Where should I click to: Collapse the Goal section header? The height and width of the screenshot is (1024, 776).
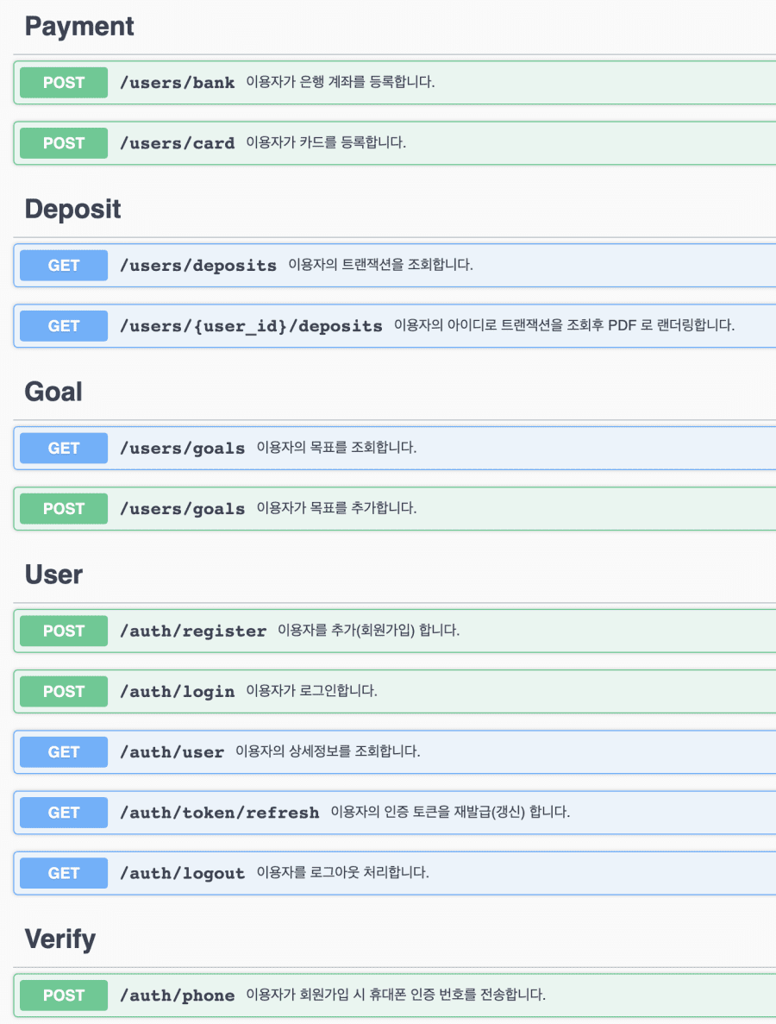[53, 393]
